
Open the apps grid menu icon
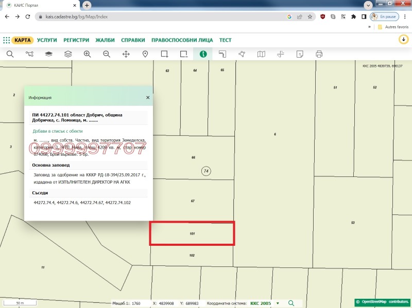coord(6,40)
